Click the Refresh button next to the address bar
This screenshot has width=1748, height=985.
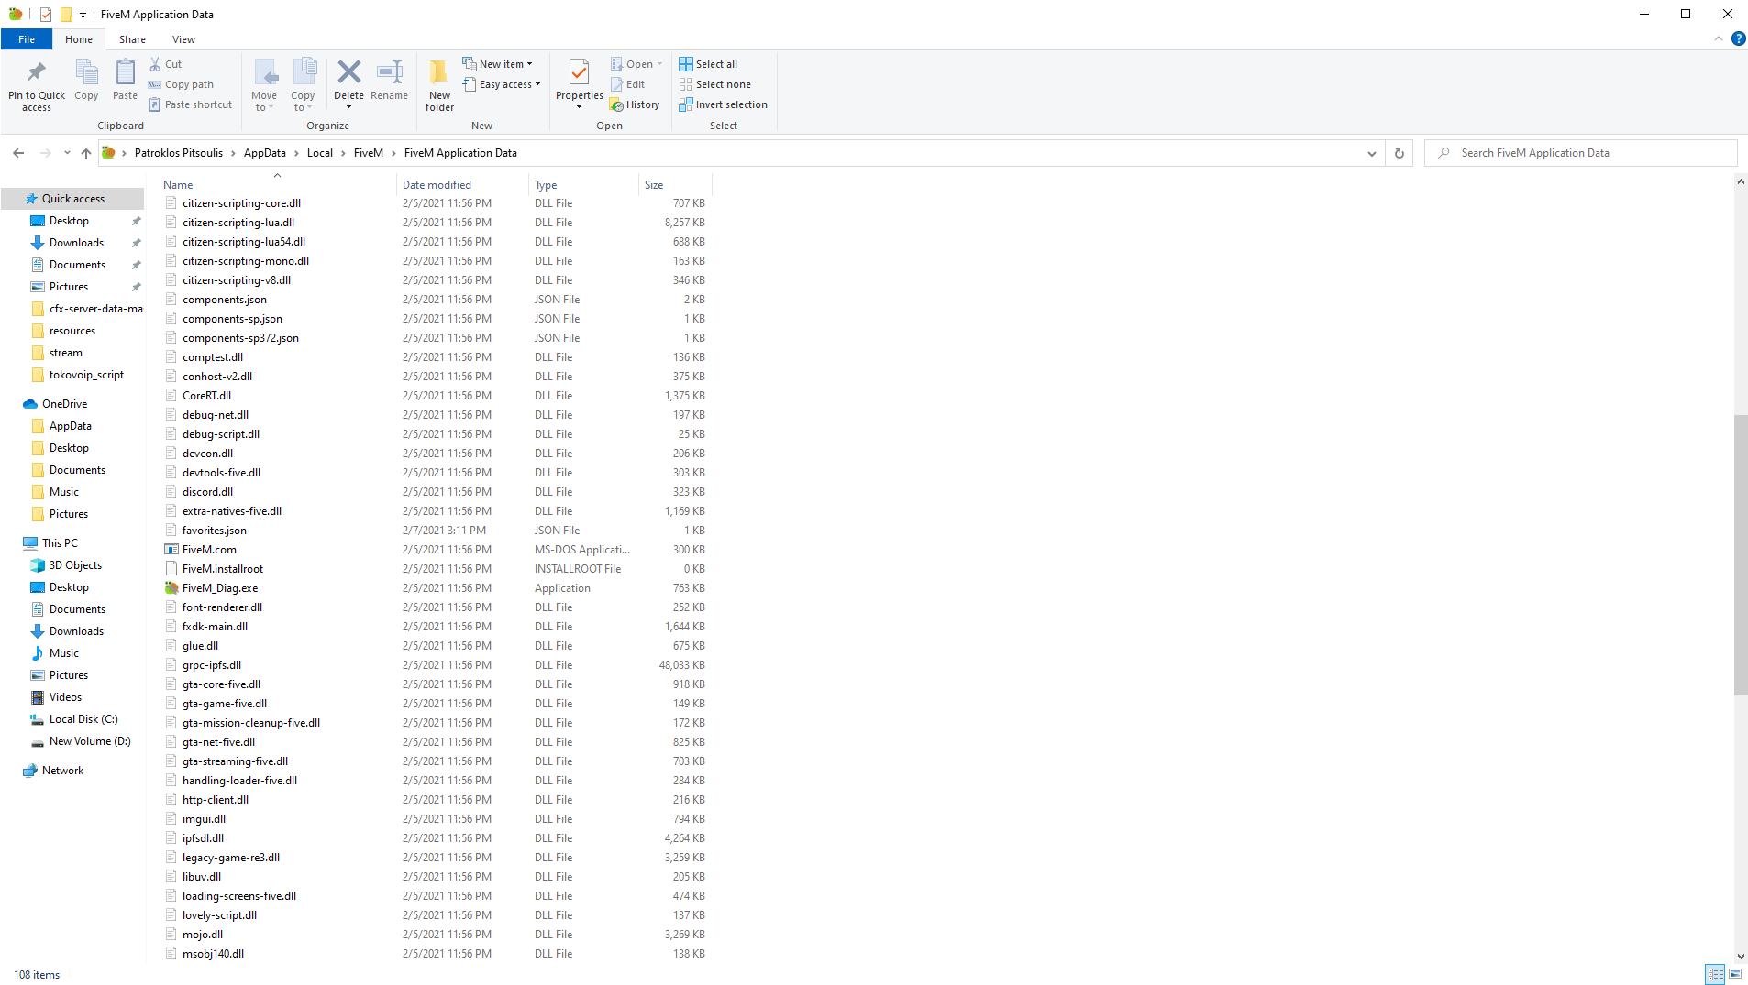pyautogui.click(x=1400, y=153)
